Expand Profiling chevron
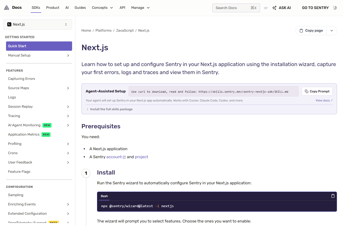The width and height of the screenshot is (343, 226). (x=68, y=144)
